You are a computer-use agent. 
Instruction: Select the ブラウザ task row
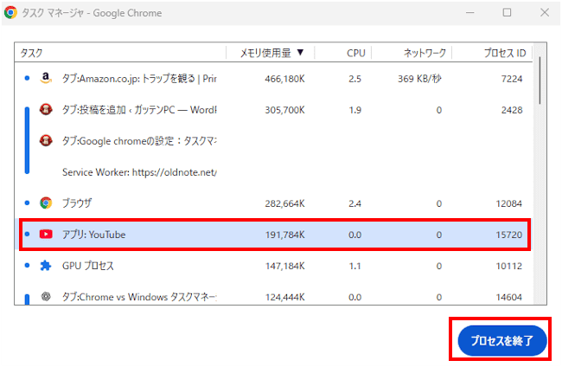pos(274,203)
